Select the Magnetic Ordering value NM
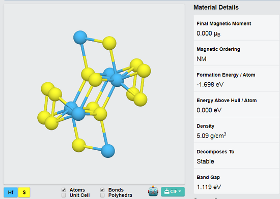 point(202,59)
